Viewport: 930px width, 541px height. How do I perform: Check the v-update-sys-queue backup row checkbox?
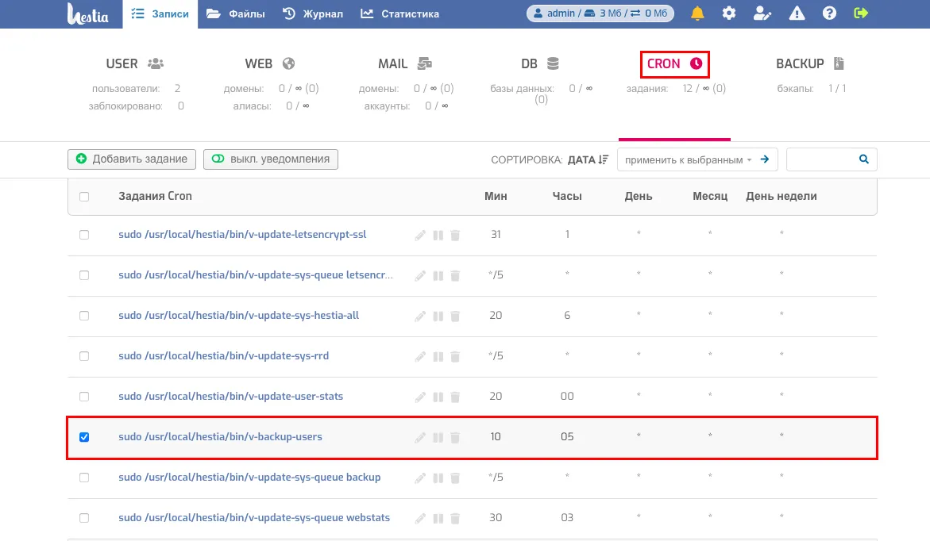pyautogui.click(x=84, y=478)
